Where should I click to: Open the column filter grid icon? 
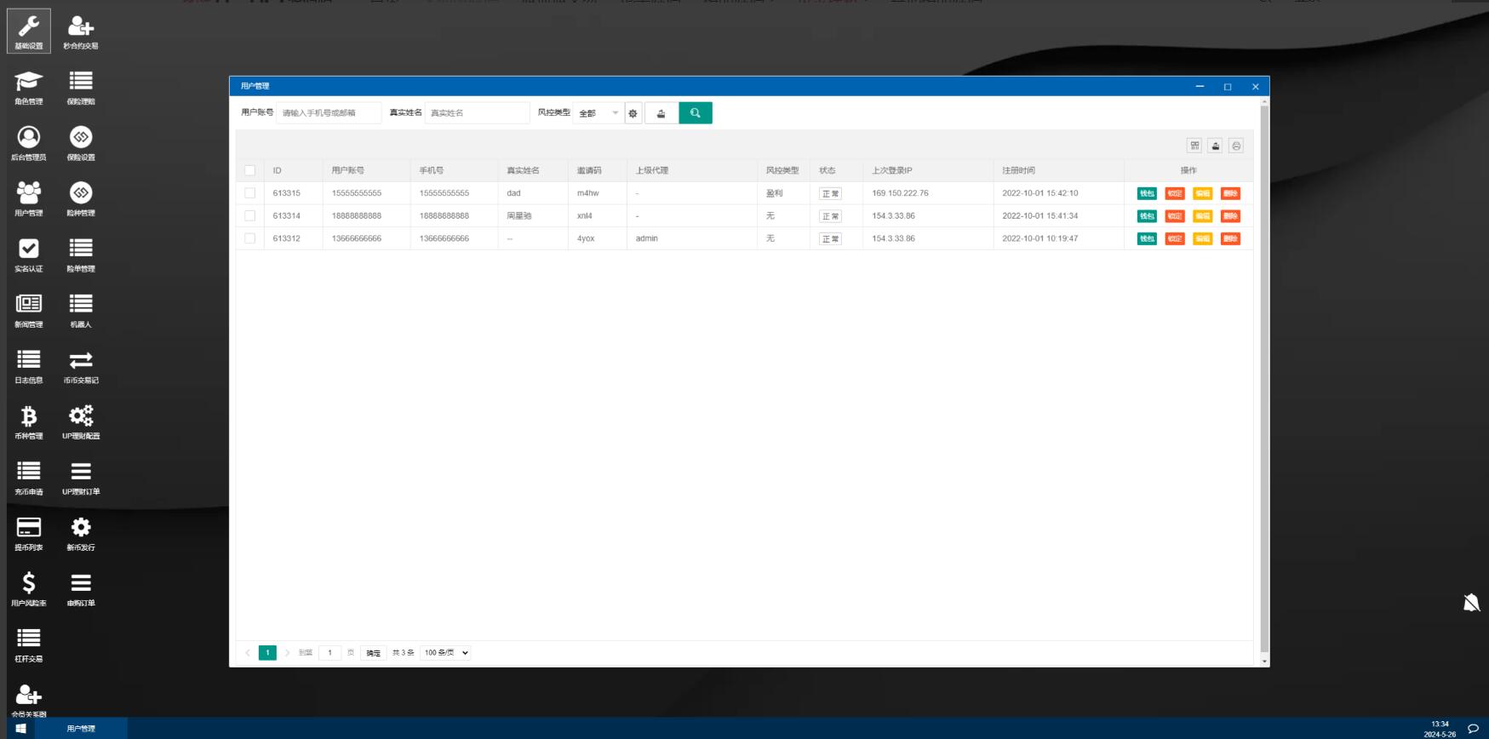pos(1194,146)
